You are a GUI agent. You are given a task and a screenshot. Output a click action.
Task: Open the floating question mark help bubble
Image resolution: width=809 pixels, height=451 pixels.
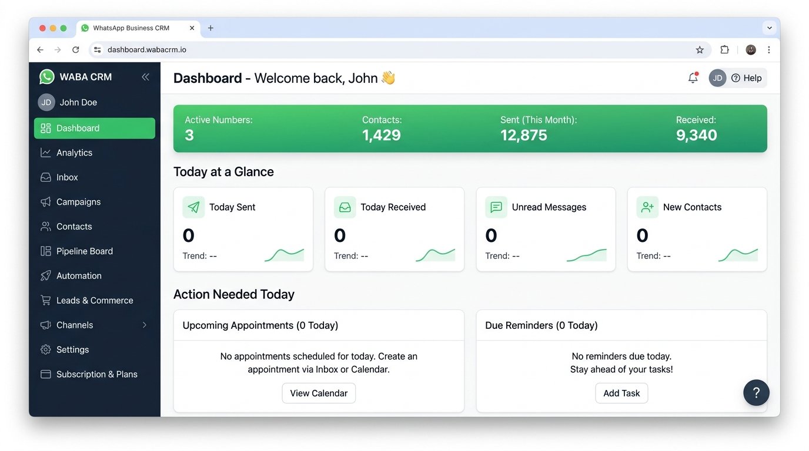click(x=756, y=393)
